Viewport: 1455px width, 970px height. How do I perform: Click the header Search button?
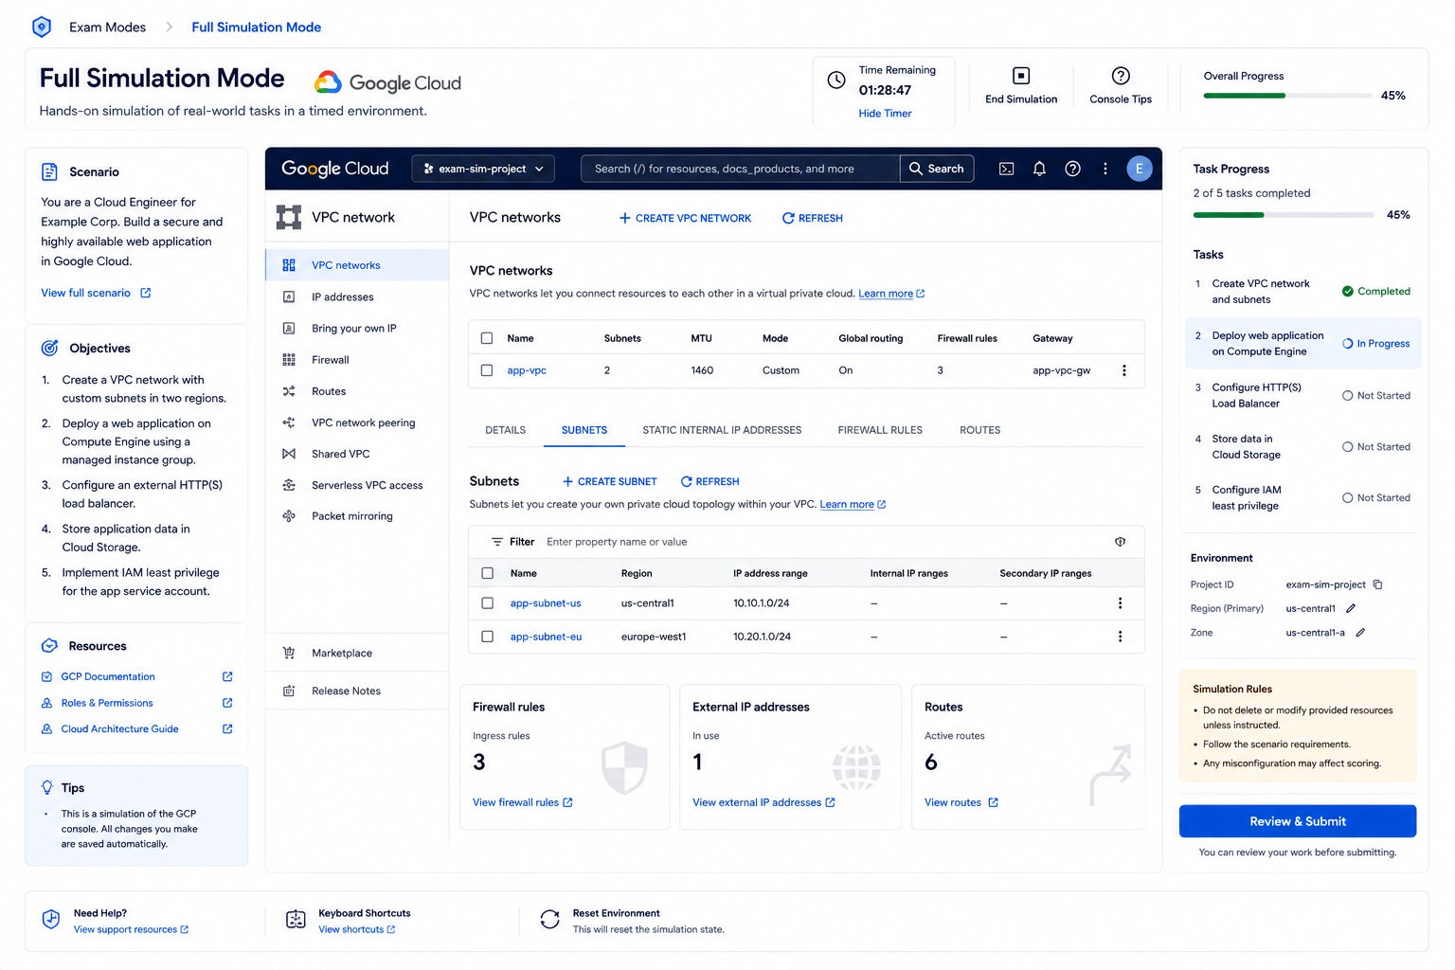coord(937,169)
